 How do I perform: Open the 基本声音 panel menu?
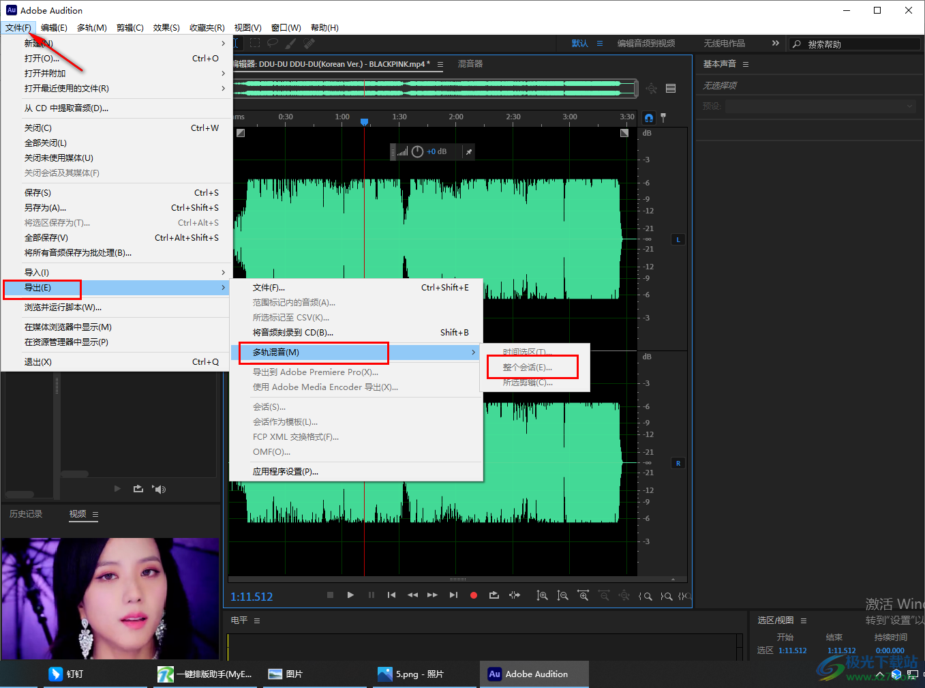pos(746,64)
